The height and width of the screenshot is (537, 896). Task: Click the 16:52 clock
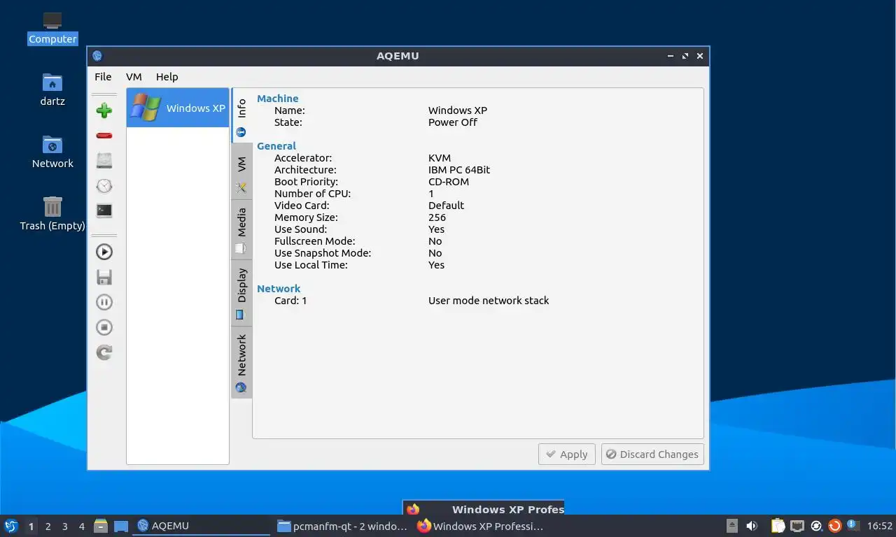(880, 526)
